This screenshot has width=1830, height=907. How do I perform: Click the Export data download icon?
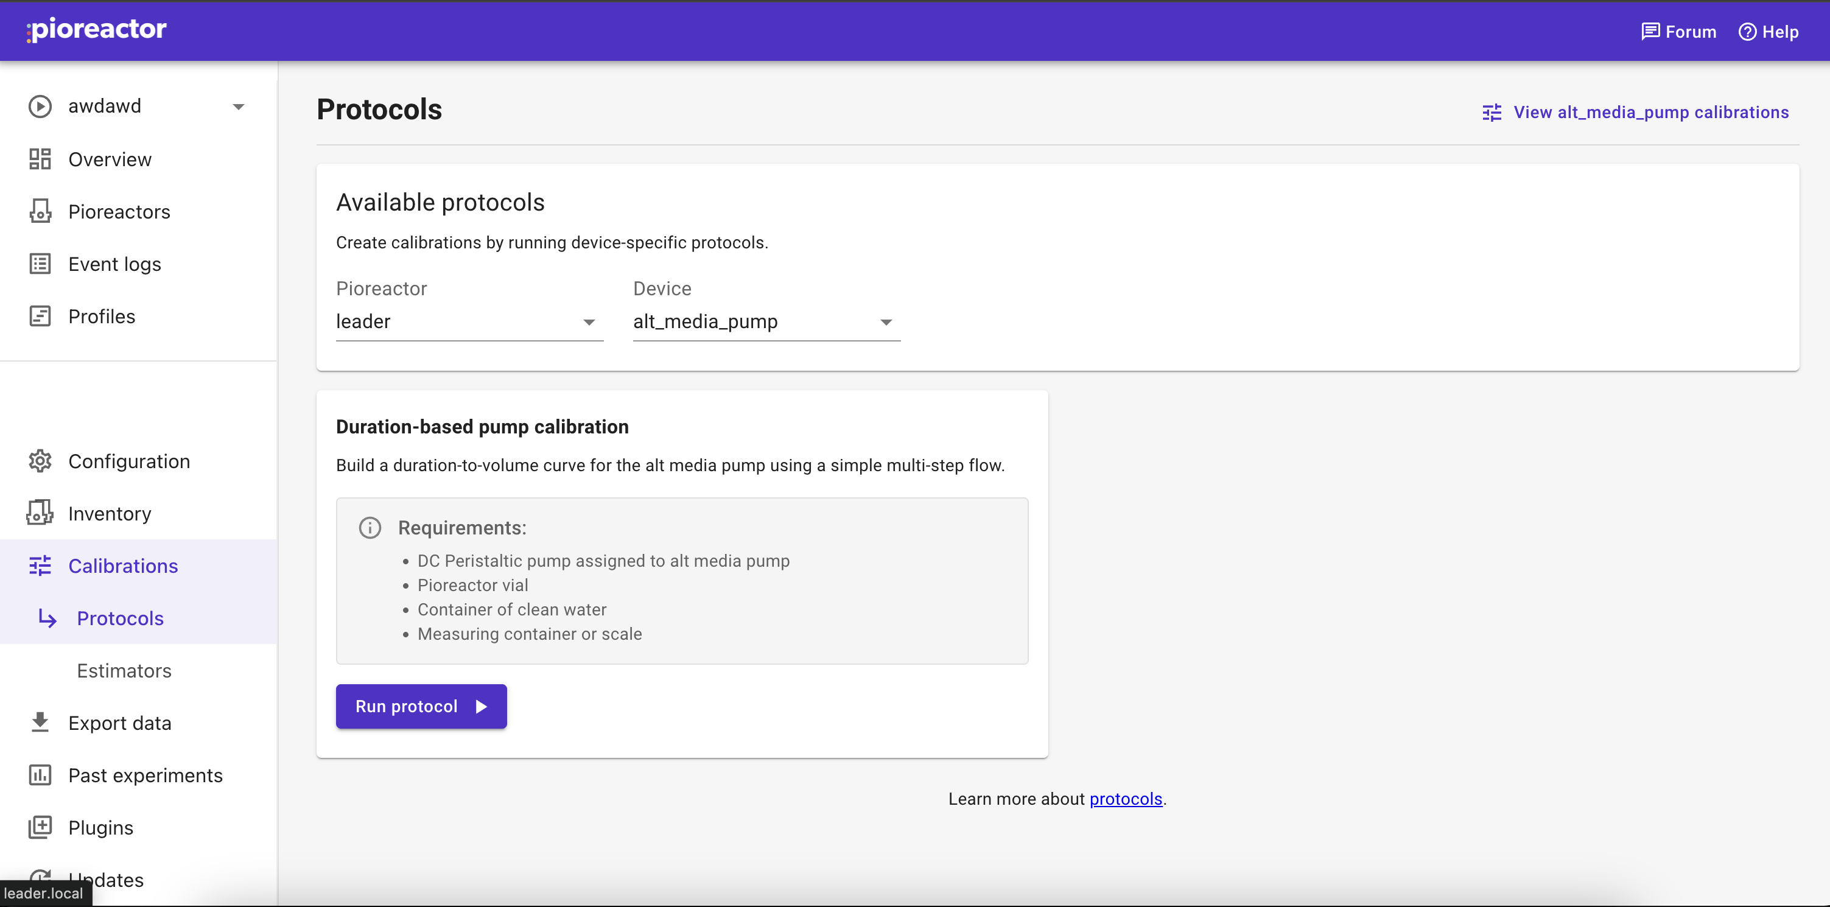tap(40, 723)
